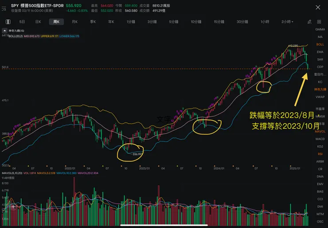Open the stock search list icon
Image resolution: width=328 pixels, height=228 pixels.
pyautogui.click(x=4, y=9)
